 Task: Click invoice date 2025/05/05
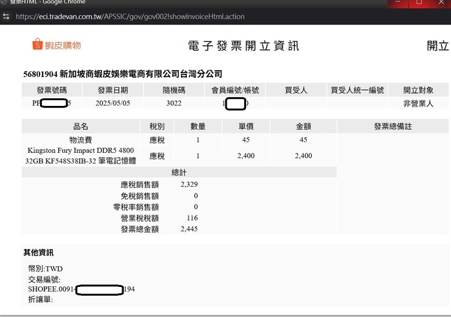113,103
